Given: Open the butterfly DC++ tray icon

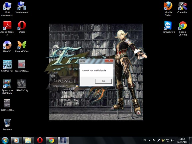Looking at the screenshot, I should pyautogui.click(x=163, y=140).
